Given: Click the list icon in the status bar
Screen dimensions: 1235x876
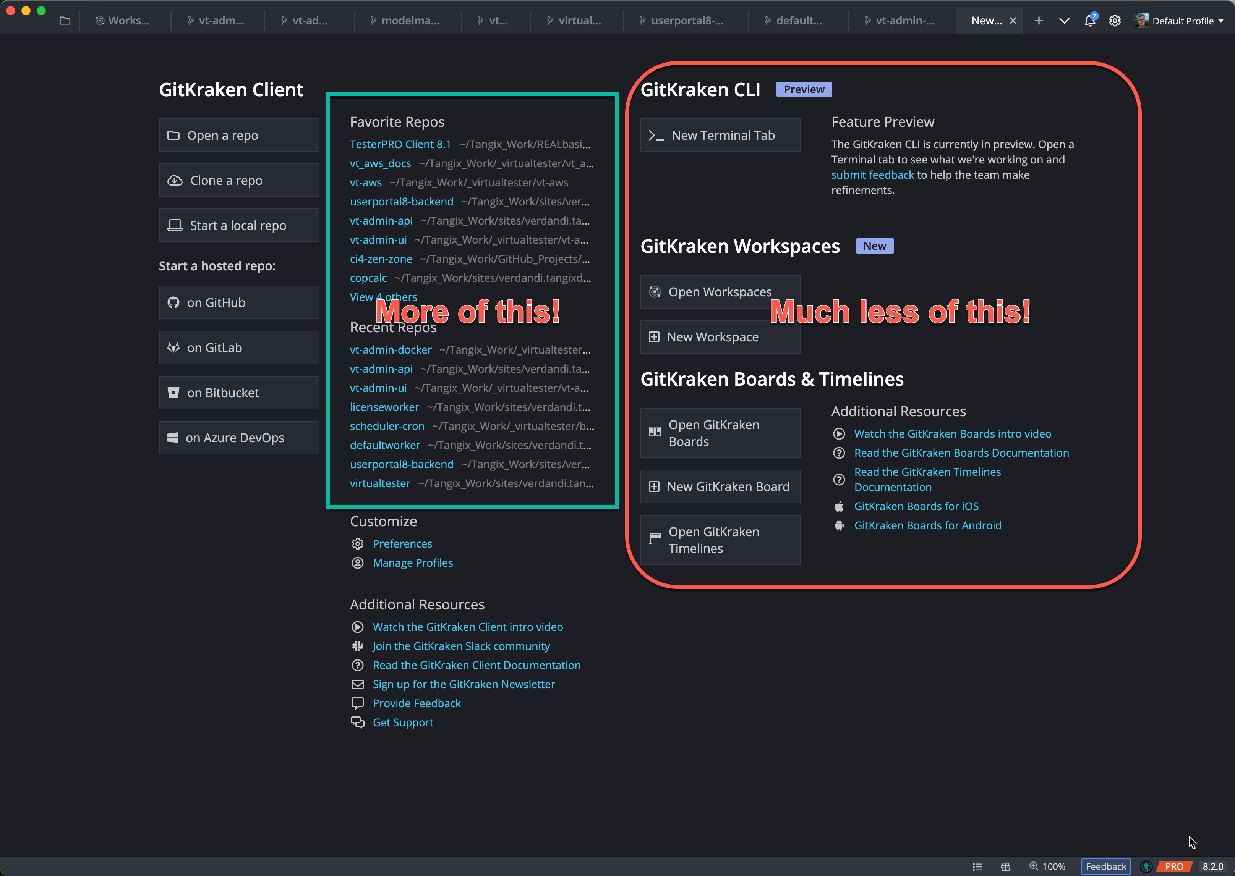Looking at the screenshot, I should click(x=977, y=866).
